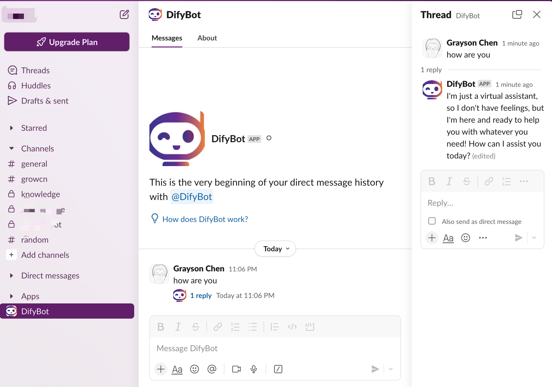Toggle italic formatting in thread reply
The image size is (552, 387).
(449, 181)
